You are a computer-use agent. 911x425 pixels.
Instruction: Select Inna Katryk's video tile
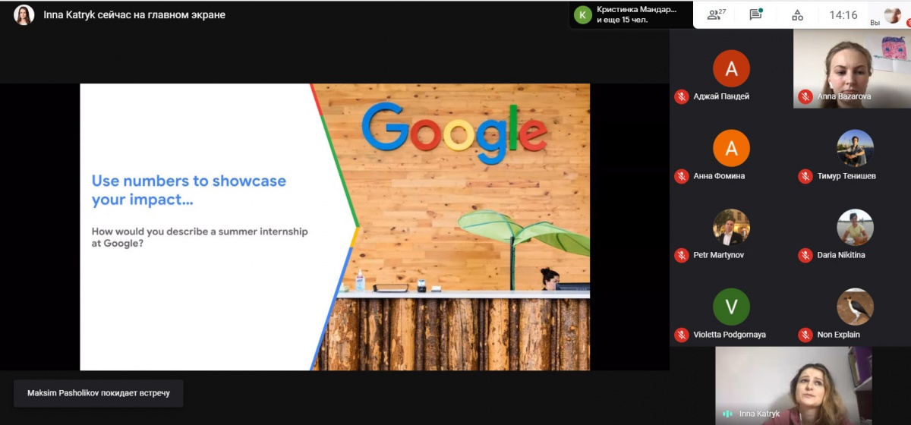point(793,386)
